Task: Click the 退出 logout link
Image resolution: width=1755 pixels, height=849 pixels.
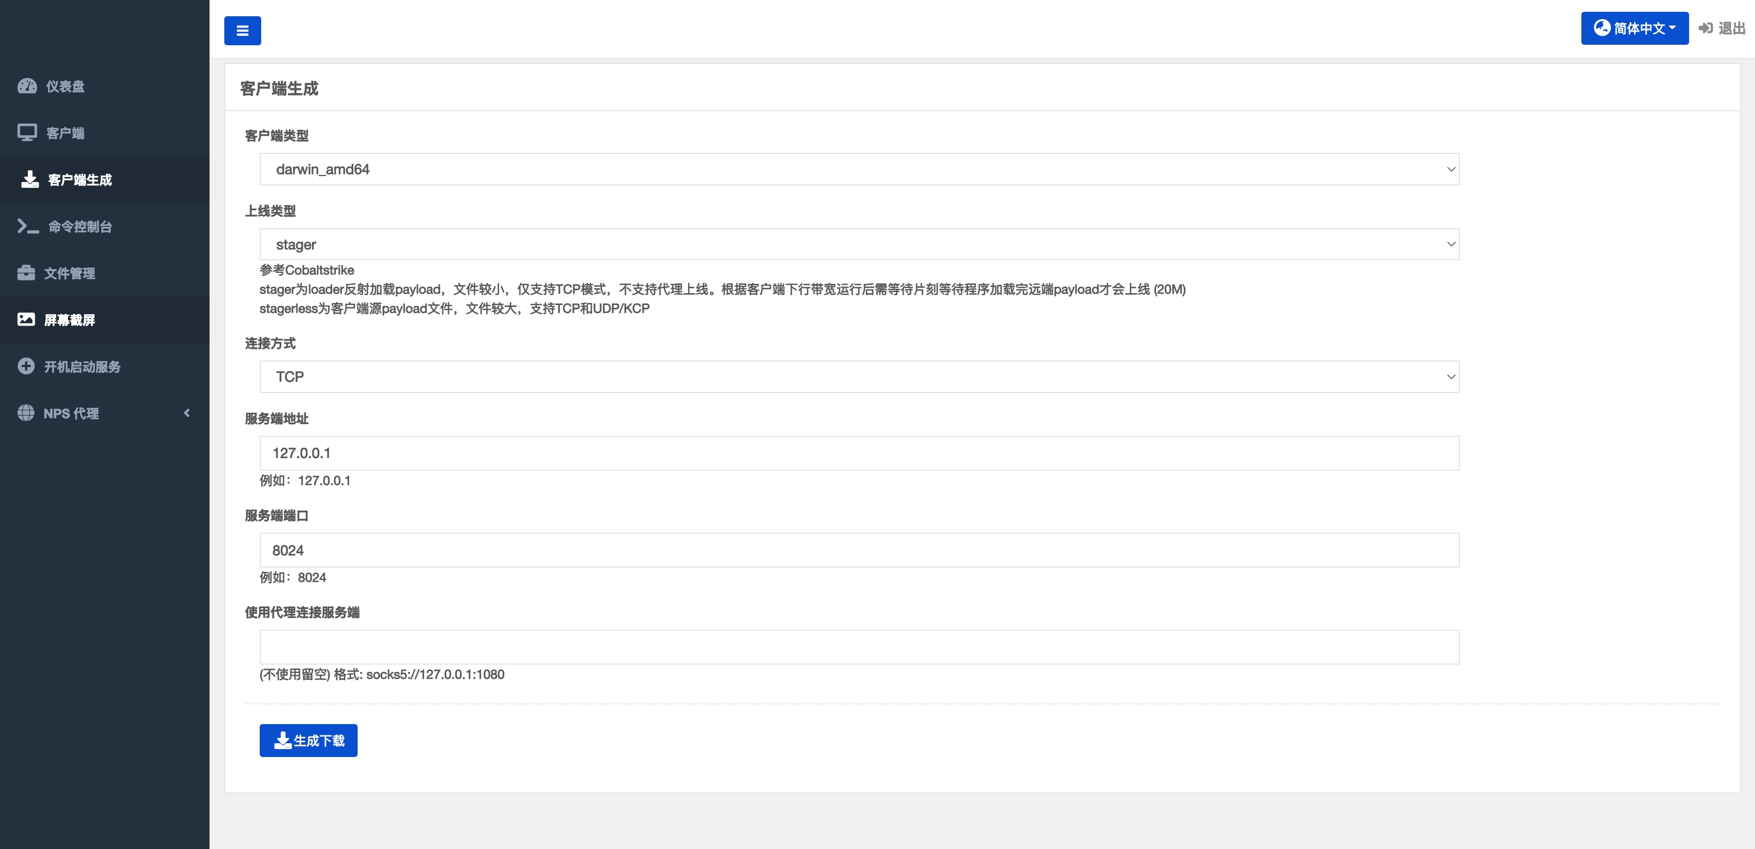Action: coord(1723,29)
